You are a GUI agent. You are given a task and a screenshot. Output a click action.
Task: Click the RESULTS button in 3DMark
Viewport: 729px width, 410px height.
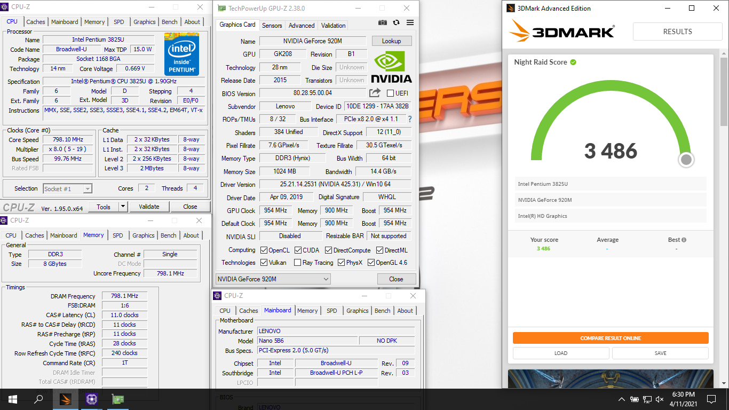coord(677,31)
